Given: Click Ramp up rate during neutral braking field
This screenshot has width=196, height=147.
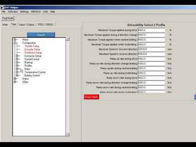Looking at the screenshot, I should [151, 68].
